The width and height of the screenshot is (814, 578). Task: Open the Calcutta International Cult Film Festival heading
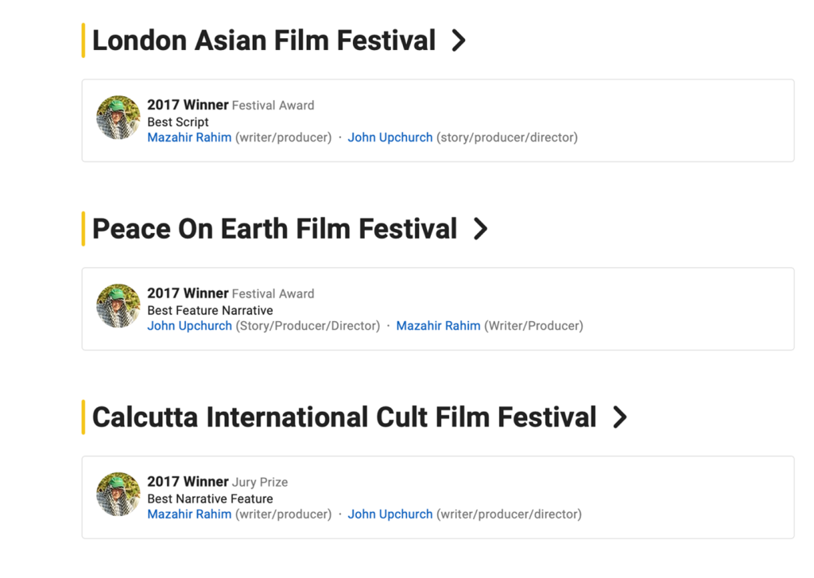pos(344,417)
